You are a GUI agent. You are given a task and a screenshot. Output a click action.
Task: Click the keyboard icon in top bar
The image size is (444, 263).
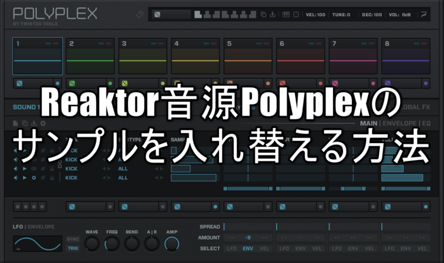coord(286,14)
